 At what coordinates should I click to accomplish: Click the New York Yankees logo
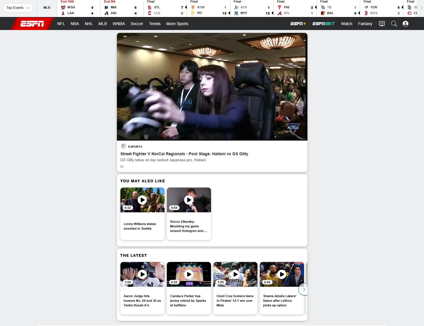(x=236, y=13)
